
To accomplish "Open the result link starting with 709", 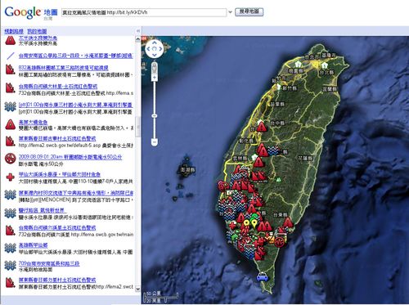I will (49, 263).
